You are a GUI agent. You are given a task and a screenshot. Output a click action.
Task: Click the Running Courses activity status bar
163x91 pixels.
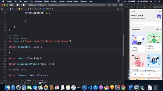pyautogui.click(x=76, y=5)
